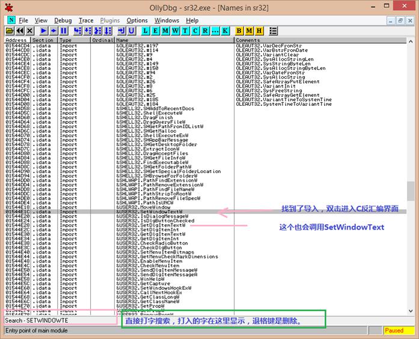Select the USER32.SetWindowTextW import row
Screen dimensions: 419x339
click(x=205, y=212)
